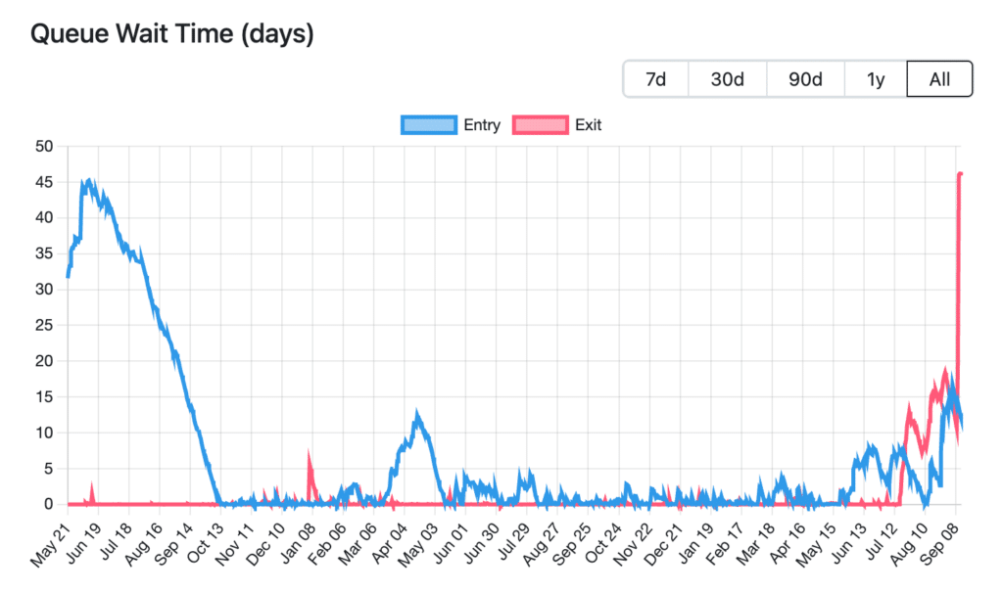The image size is (1003, 593).
Task: Toggle the Entry series label
Action: 482,124
